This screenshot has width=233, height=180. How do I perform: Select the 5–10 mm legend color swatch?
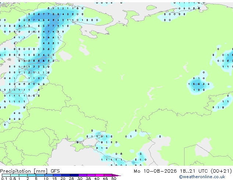click(x=40, y=175)
